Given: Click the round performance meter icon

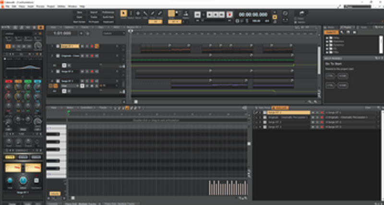Looking at the screenshot, I should point(285,13).
